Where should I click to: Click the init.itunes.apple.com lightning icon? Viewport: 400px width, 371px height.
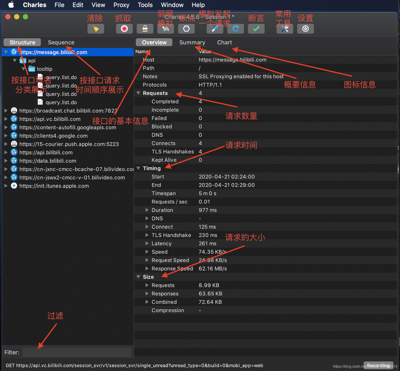pyautogui.click(x=14, y=186)
